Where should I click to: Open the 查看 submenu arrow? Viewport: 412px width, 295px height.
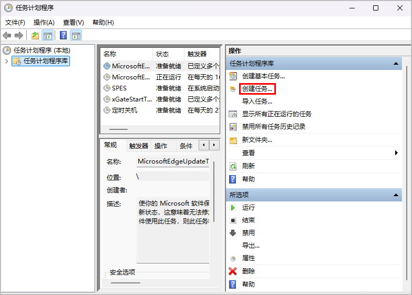[396, 152]
